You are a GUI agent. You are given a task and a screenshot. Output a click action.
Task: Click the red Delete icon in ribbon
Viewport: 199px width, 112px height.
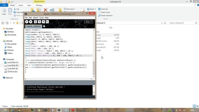[x=46, y=10]
